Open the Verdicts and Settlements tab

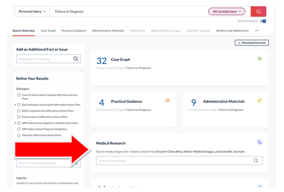coord(232,30)
